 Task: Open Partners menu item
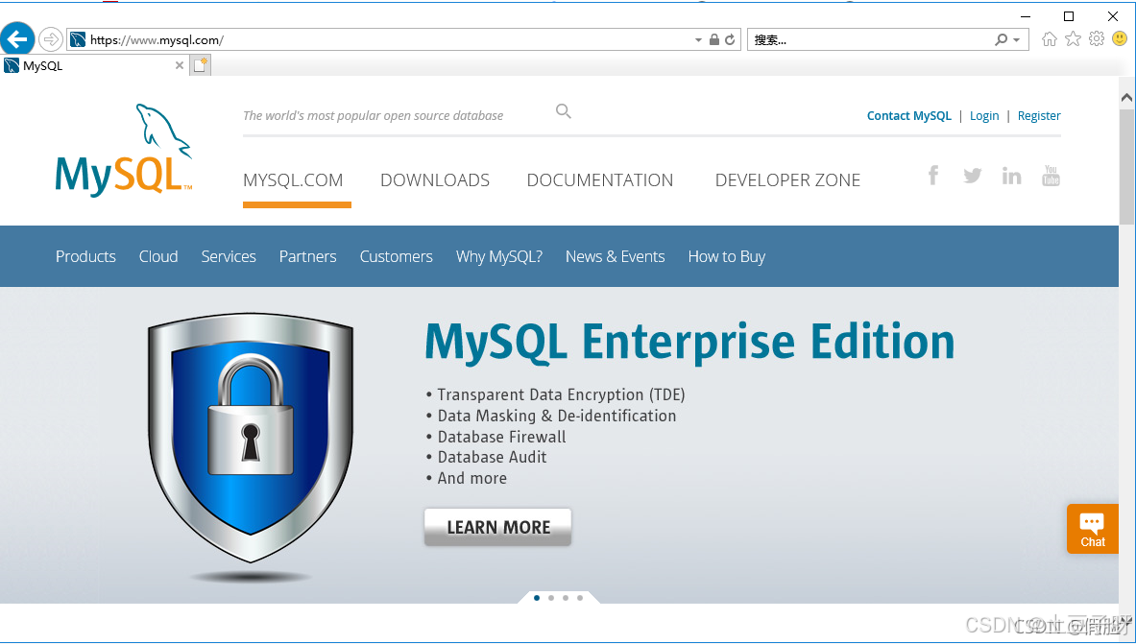pos(308,256)
